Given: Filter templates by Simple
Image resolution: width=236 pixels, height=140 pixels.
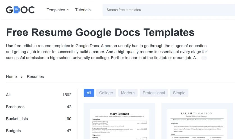Looking at the screenshot, I should click(x=179, y=93).
